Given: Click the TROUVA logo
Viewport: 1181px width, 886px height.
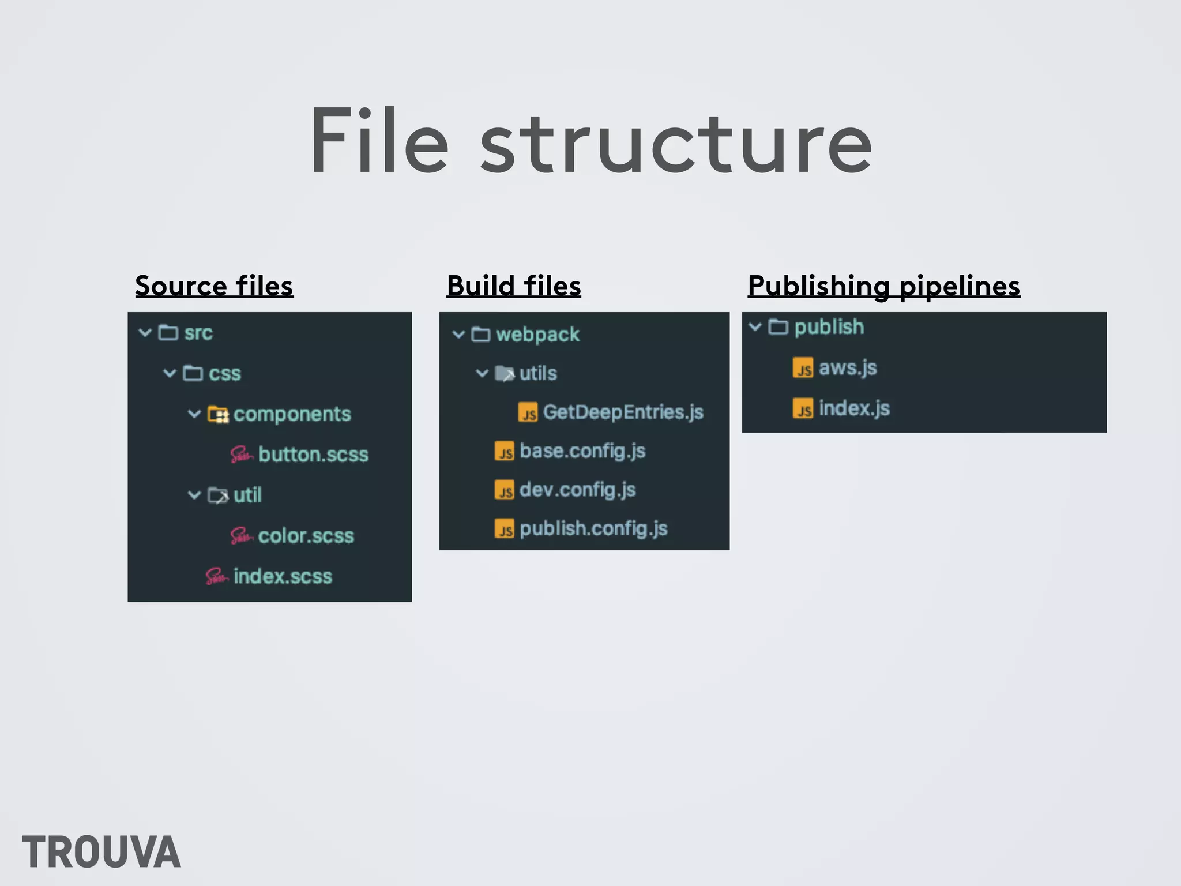Looking at the screenshot, I should click(x=101, y=852).
